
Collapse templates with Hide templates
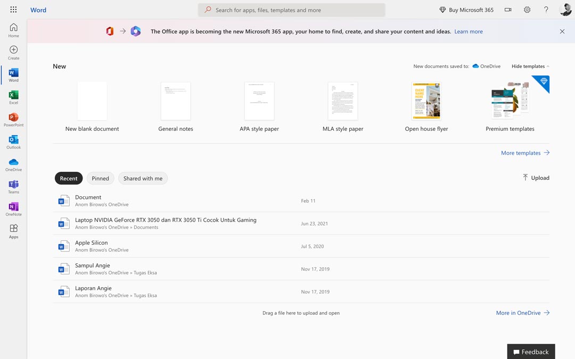point(530,66)
